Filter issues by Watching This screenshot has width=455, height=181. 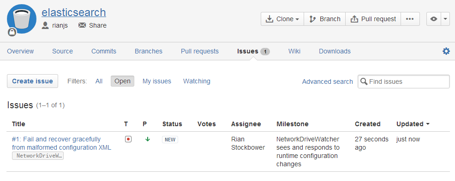197,81
